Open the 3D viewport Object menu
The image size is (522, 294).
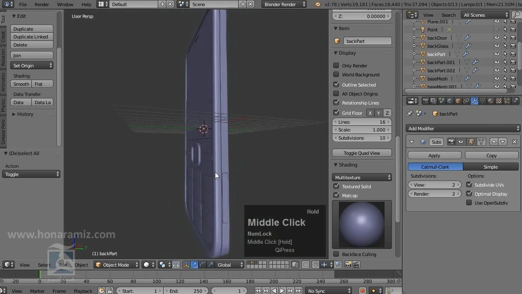[81, 265]
